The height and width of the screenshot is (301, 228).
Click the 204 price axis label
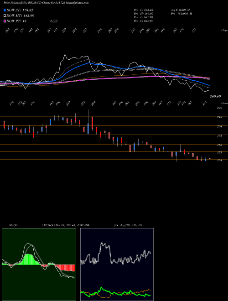[x=219, y=126]
